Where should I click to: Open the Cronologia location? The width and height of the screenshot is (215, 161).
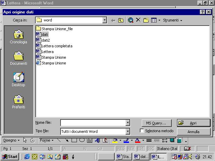[18, 37]
